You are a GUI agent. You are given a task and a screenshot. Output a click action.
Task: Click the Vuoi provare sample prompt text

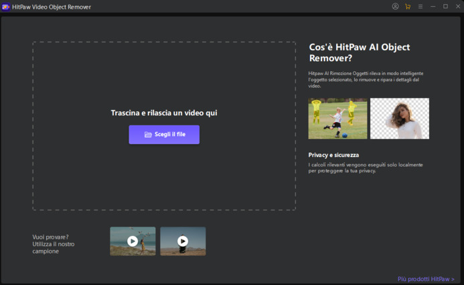point(54,244)
